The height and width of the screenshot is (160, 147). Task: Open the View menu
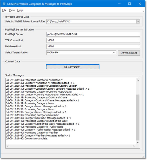click(x=12, y=10)
